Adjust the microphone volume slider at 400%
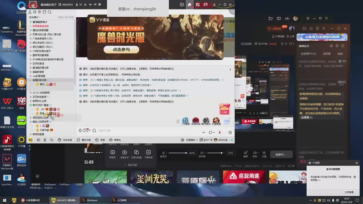The image size is (363, 204). point(177,153)
